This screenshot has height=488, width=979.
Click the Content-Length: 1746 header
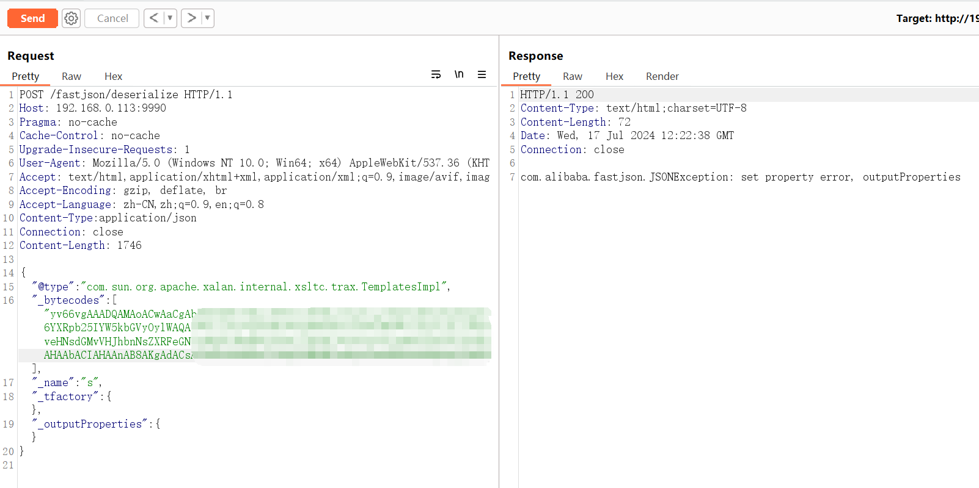click(81, 245)
